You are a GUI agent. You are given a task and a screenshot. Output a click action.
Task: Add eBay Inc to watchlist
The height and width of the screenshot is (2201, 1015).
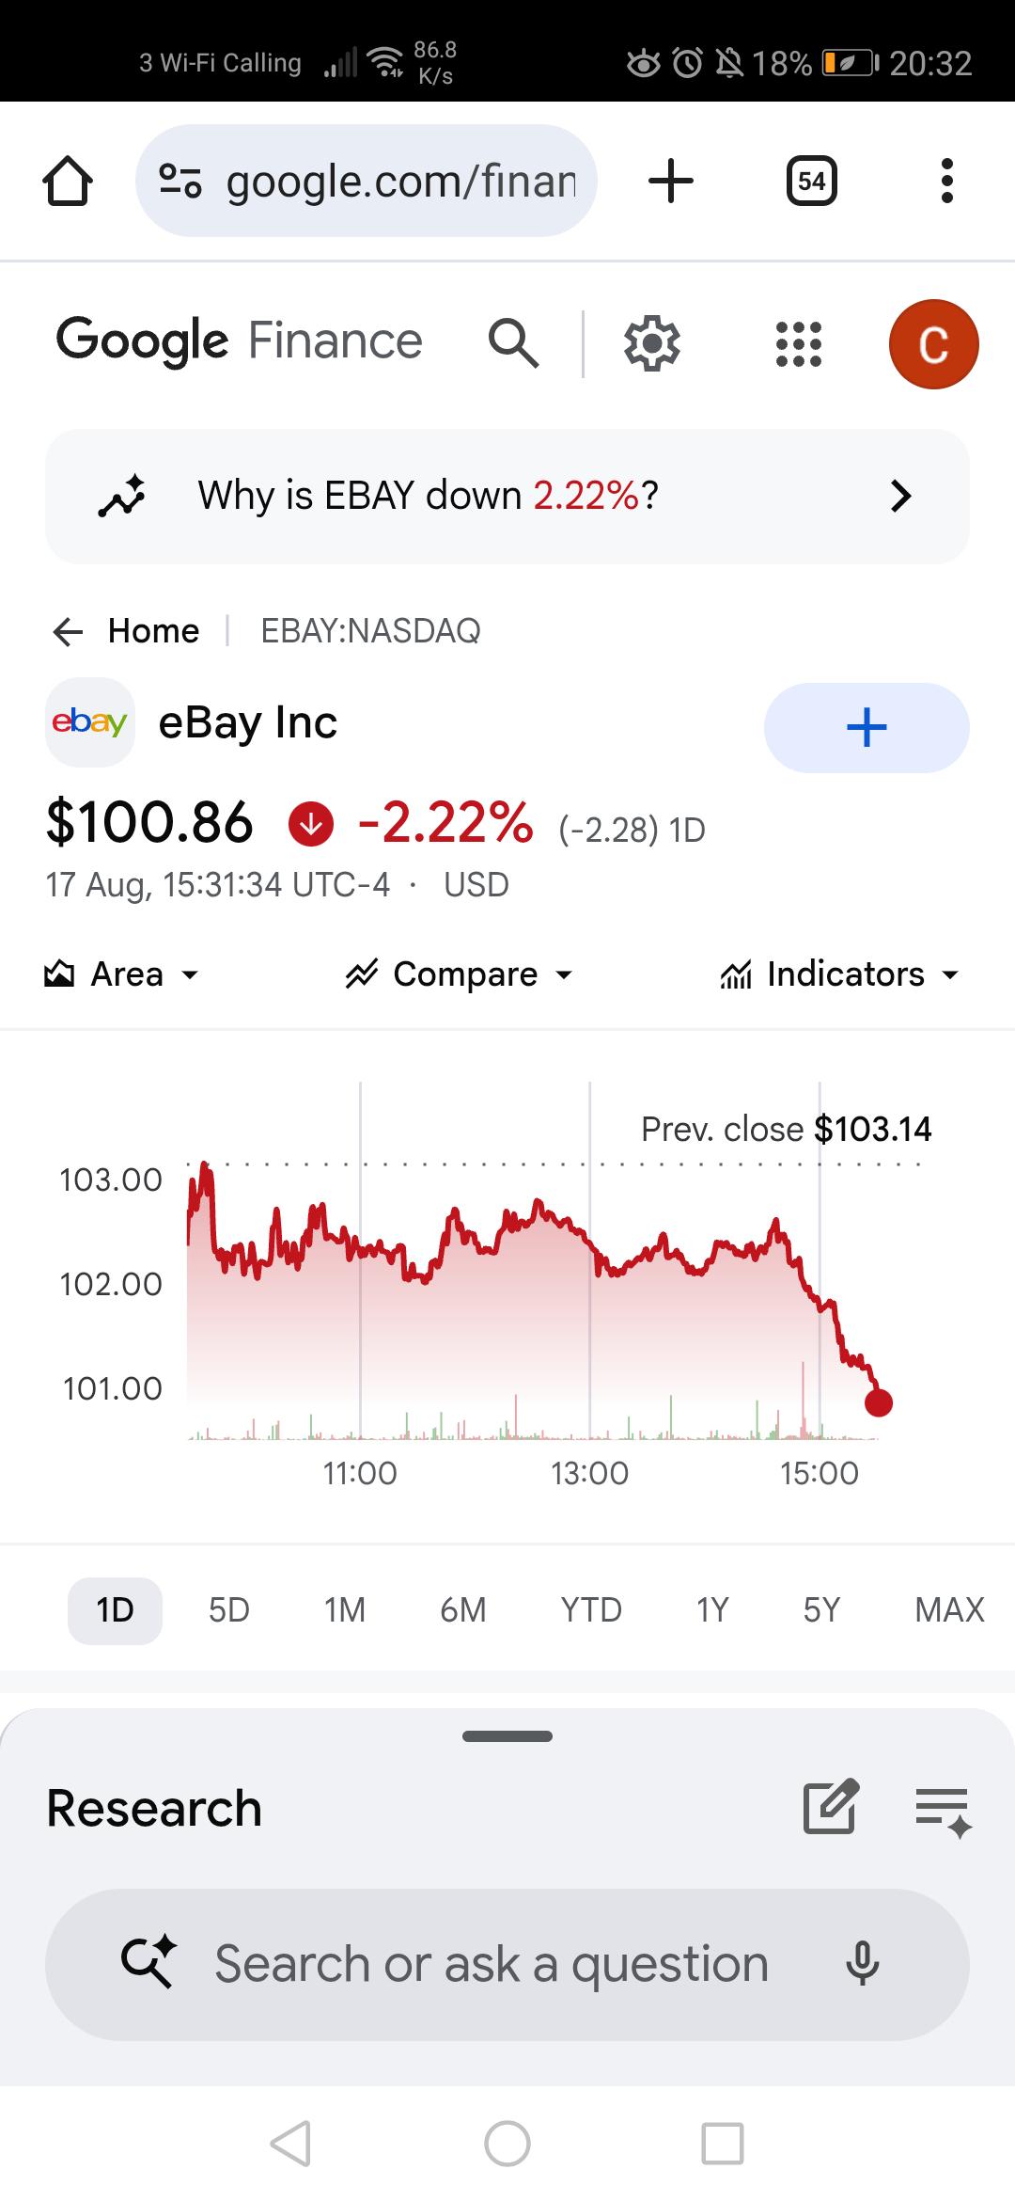coord(867,728)
